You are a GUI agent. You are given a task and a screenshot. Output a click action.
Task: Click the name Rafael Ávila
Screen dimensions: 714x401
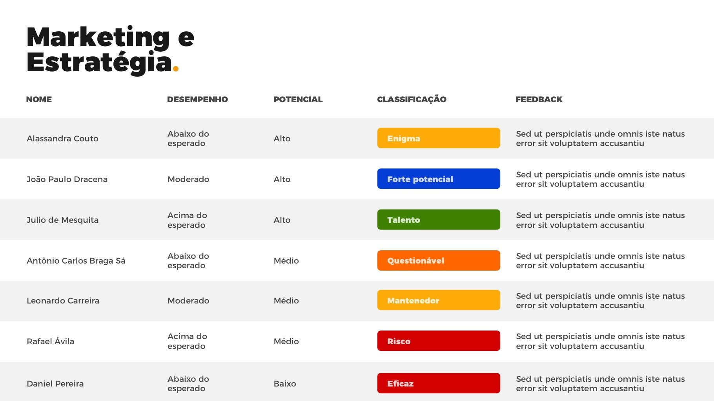point(50,341)
